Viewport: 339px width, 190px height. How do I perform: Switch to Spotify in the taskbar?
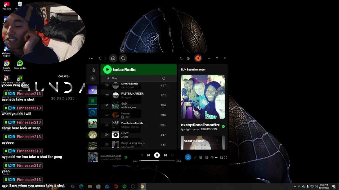coord(124,187)
